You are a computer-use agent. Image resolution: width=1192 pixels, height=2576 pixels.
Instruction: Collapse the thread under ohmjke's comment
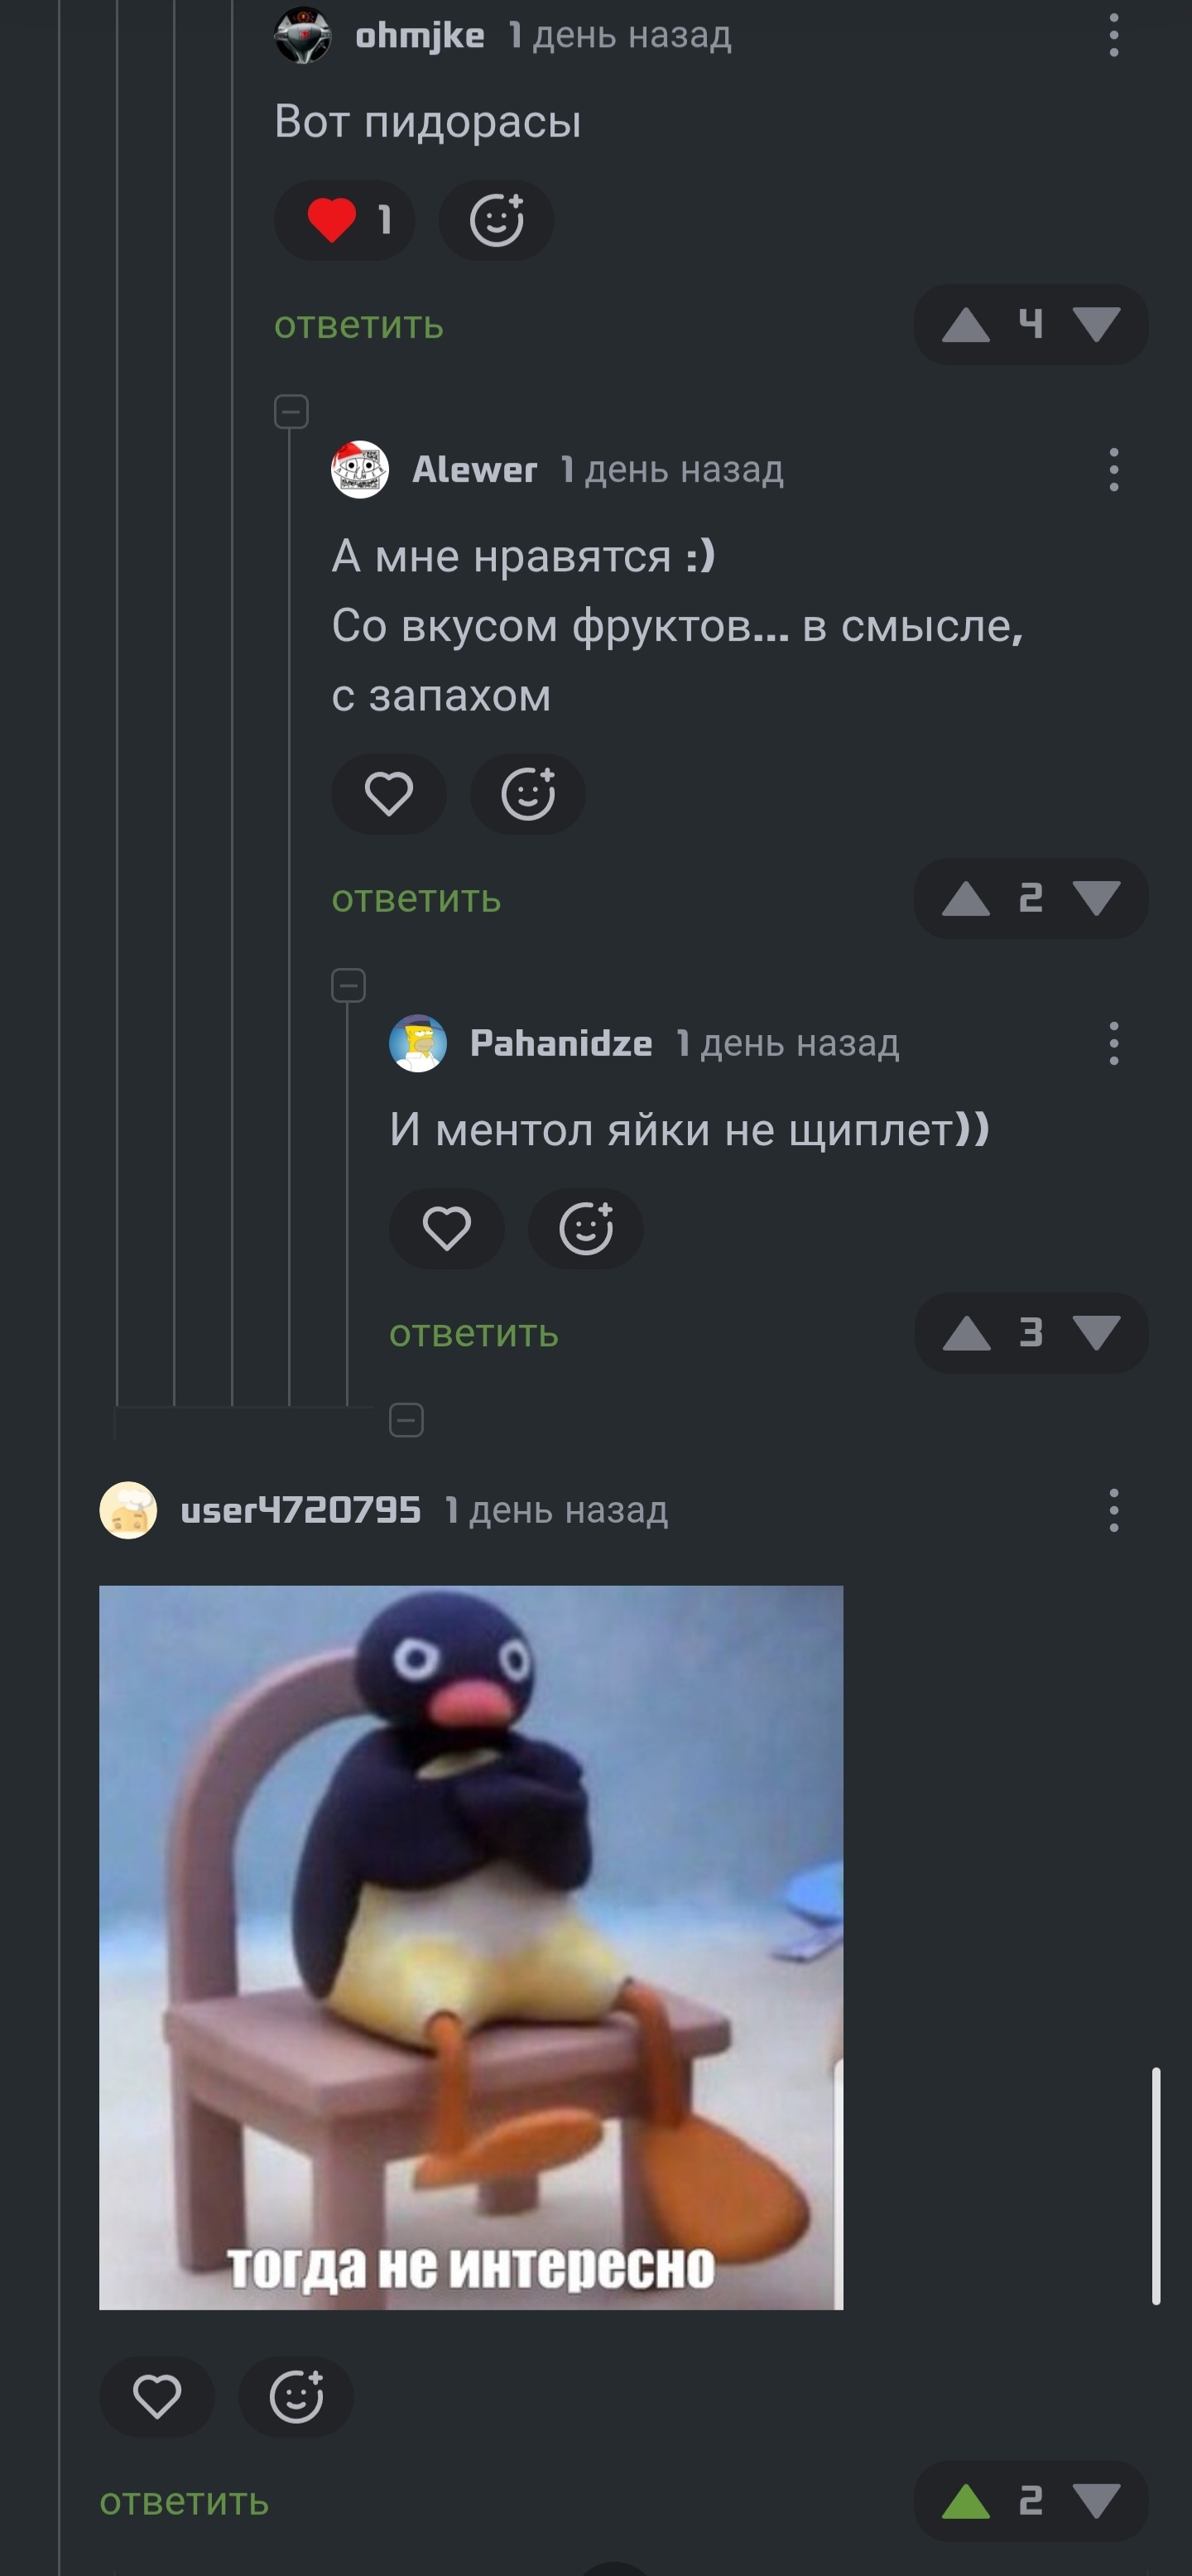[291, 411]
